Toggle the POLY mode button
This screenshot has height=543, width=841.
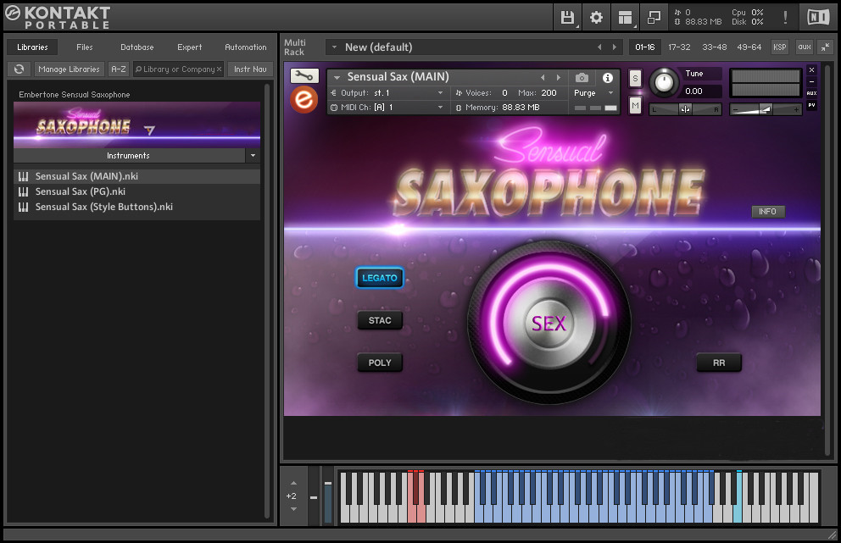380,363
